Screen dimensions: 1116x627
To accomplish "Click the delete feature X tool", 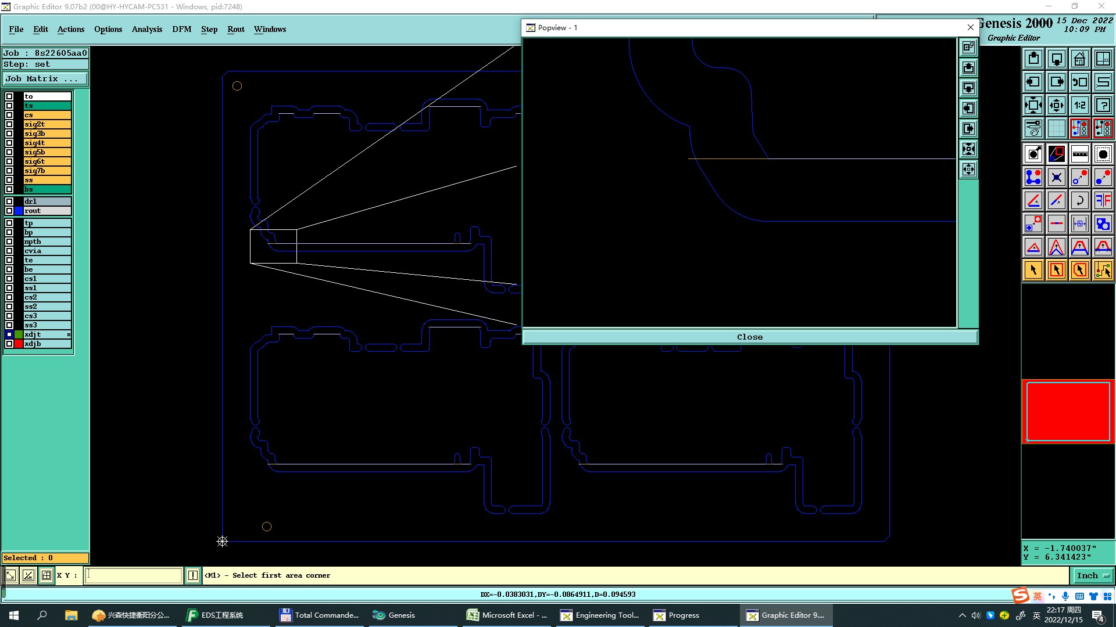I will (x=1056, y=177).
